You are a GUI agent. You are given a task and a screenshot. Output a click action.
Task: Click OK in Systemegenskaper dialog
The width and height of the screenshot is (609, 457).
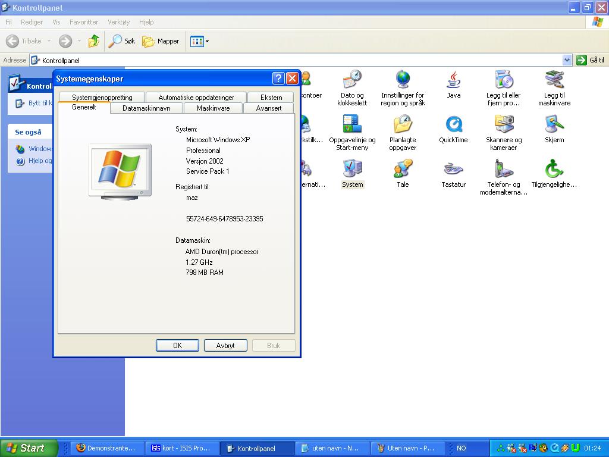pos(177,346)
